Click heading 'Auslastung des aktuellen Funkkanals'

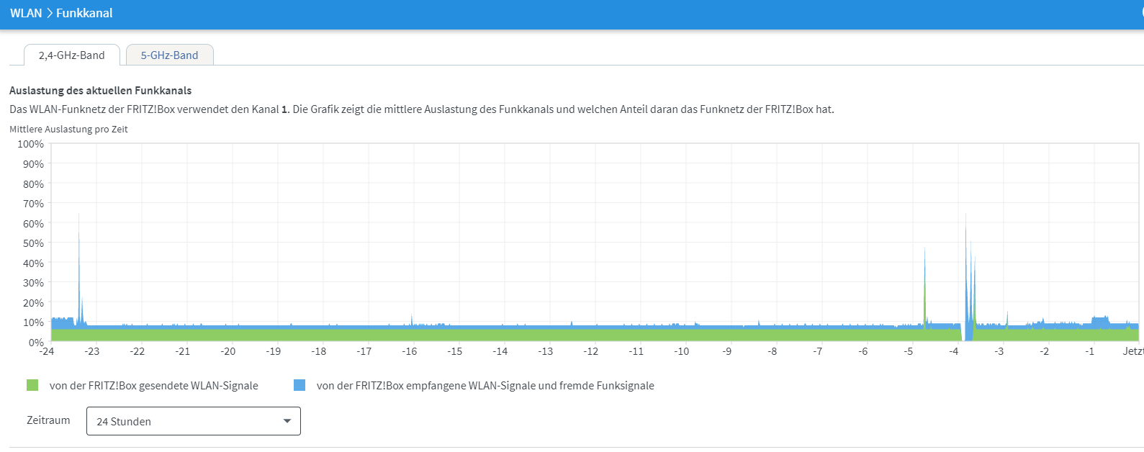click(x=101, y=91)
